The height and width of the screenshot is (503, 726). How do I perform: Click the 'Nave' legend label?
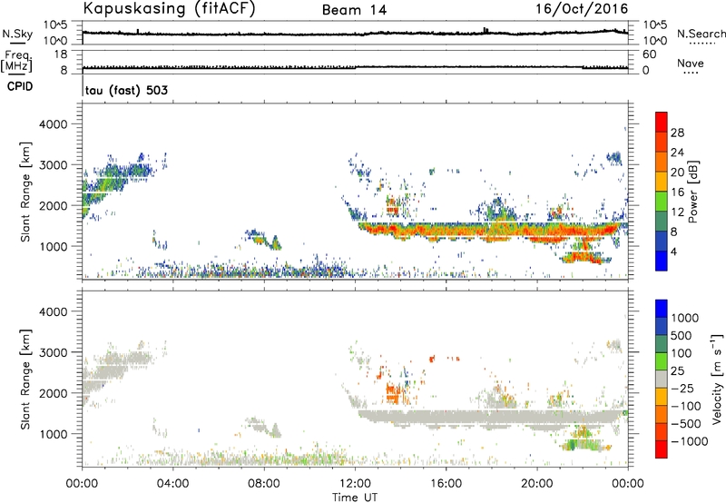tap(691, 64)
